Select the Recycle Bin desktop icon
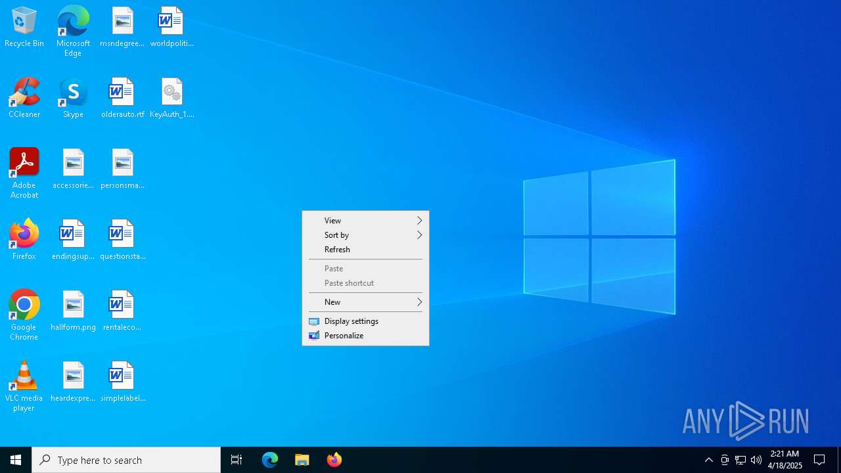The height and width of the screenshot is (473, 841). coord(24,28)
